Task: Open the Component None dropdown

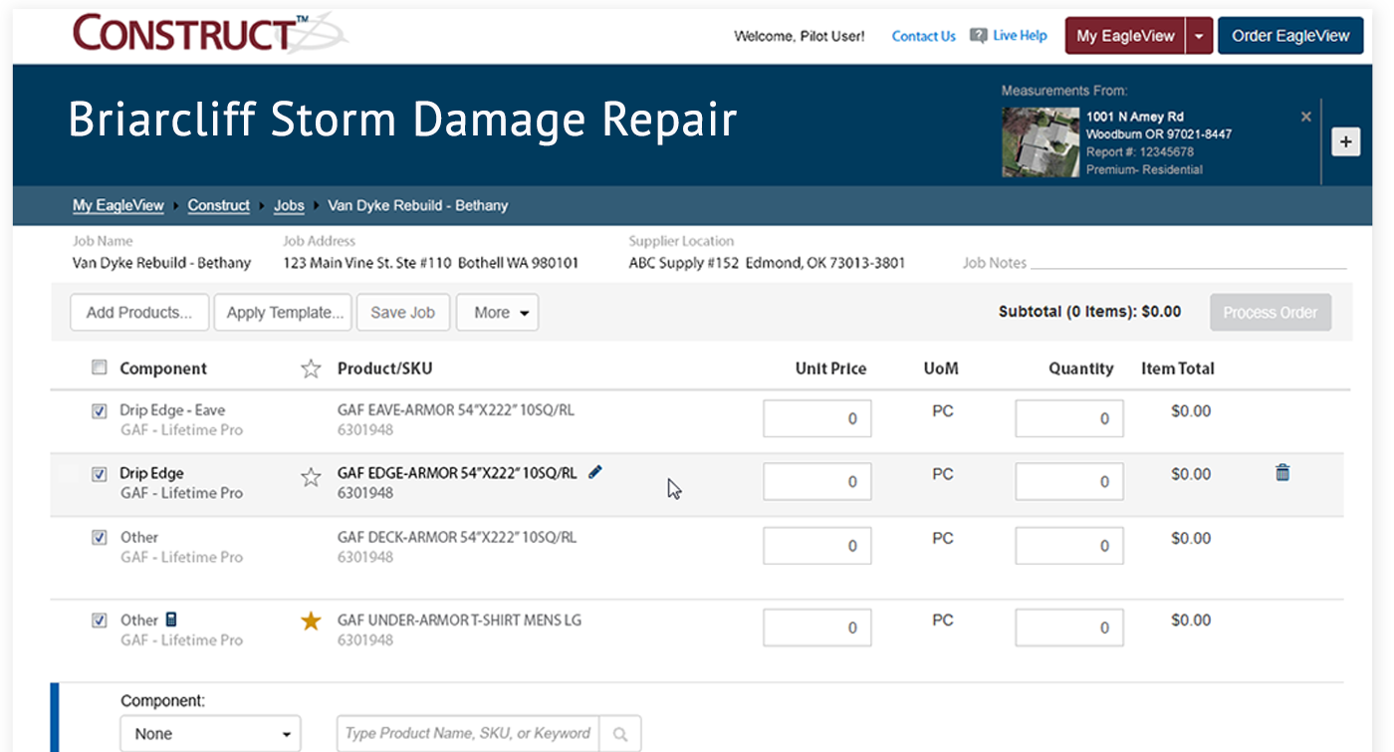Action: click(210, 734)
